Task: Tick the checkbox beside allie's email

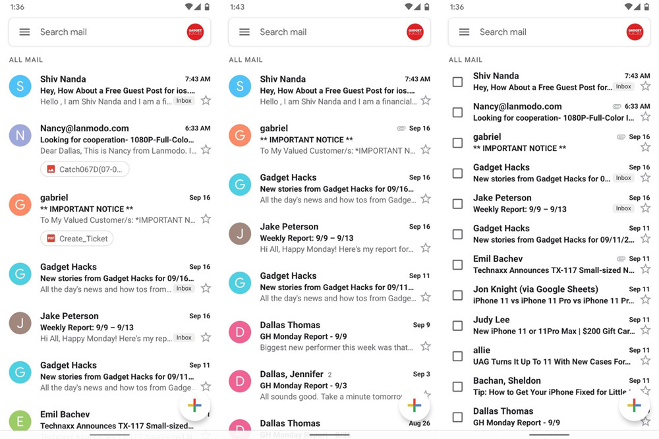Action: coord(457,356)
